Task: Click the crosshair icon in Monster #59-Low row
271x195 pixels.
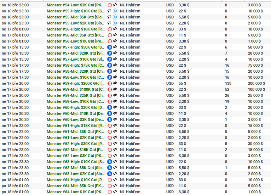Action: [110, 102]
